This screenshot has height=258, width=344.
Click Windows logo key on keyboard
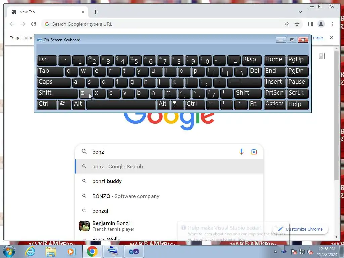tap(64, 104)
